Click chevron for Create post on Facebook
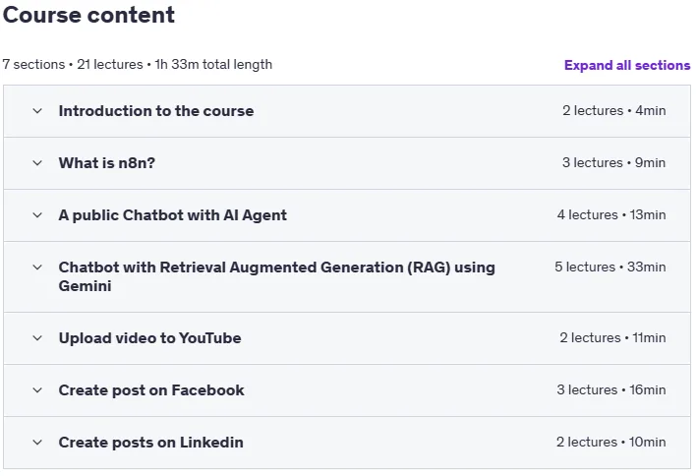 tap(37, 390)
